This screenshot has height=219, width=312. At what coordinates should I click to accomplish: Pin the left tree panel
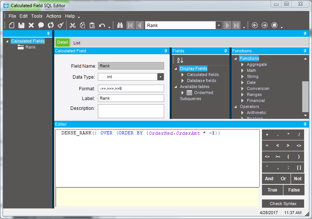click(48, 33)
